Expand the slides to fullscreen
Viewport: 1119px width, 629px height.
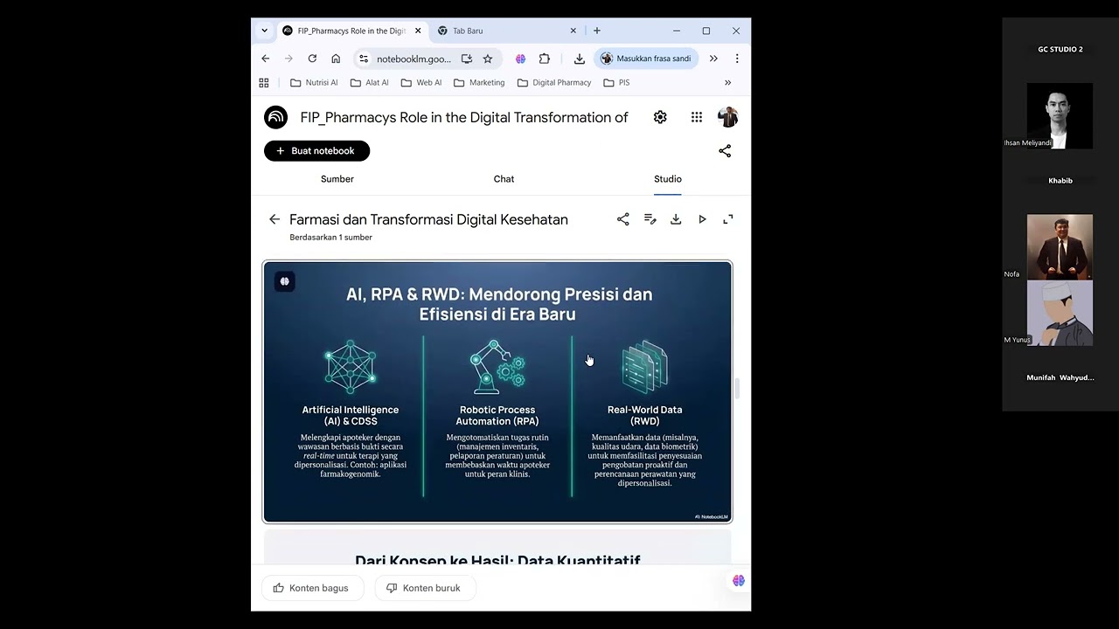pos(728,219)
